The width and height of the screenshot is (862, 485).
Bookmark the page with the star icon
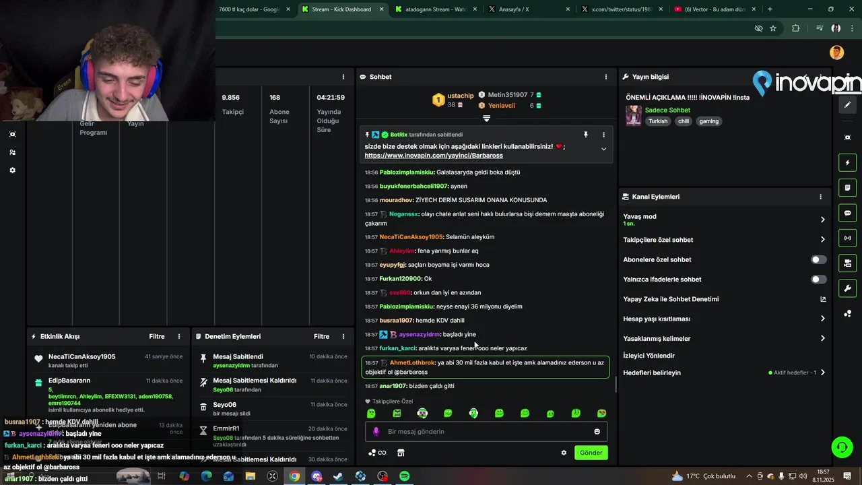coord(773,28)
